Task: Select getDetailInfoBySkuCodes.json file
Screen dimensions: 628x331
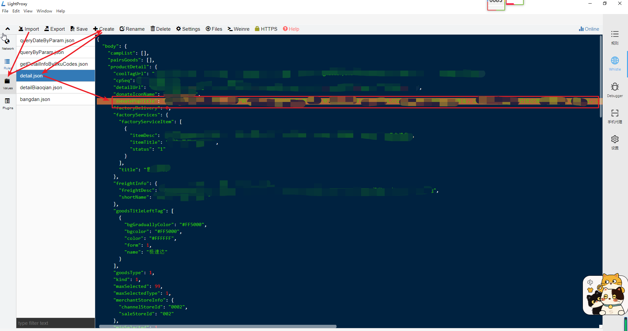Action: 56,64
